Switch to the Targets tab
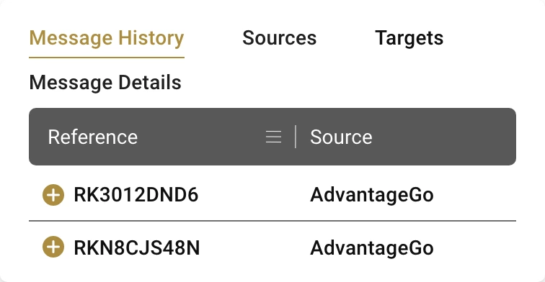Image resolution: width=545 pixels, height=282 pixels. tap(409, 38)
